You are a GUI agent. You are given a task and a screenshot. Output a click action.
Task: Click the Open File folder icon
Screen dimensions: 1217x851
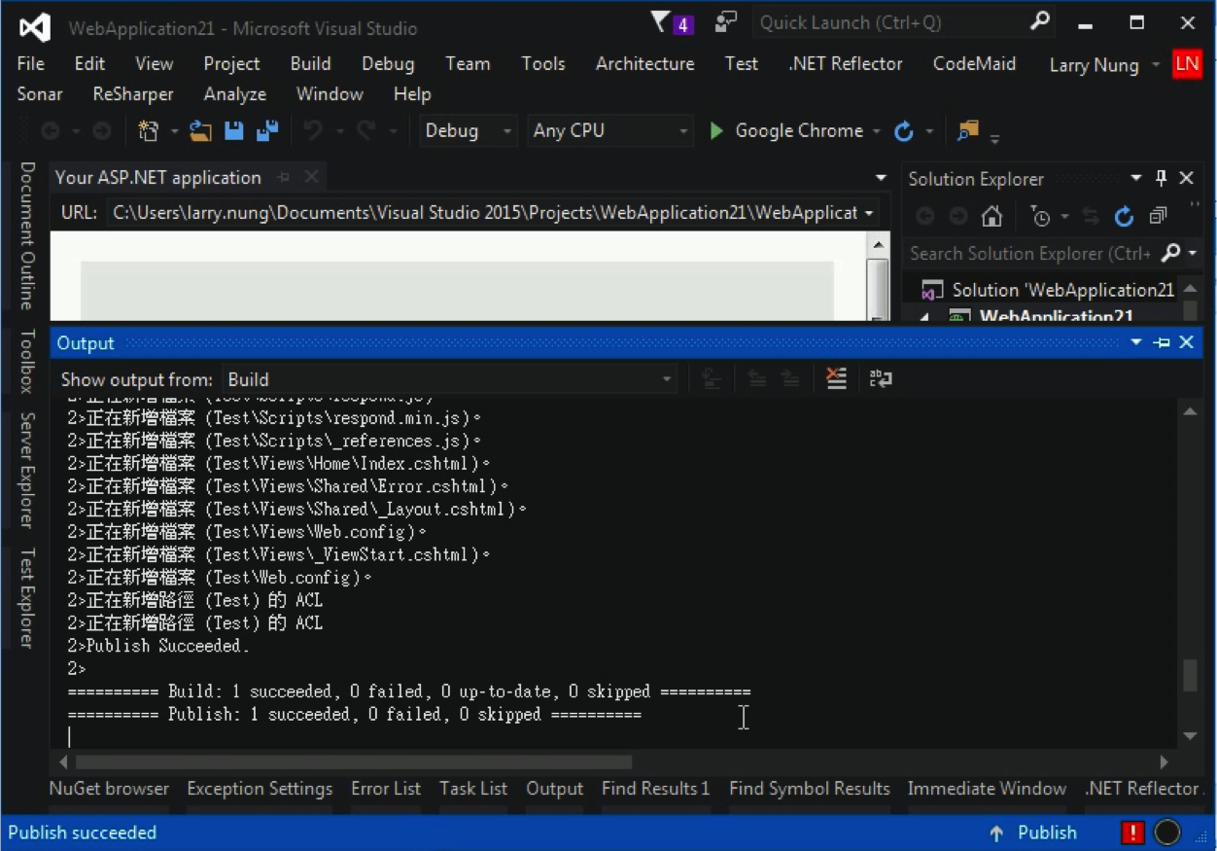click(201, 130)
